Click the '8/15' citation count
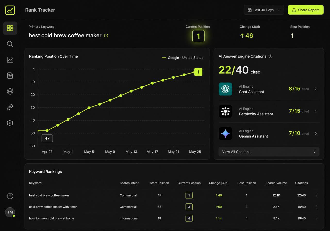The height and width of the screenshot is (231, 330). click(x=294, y=89)
